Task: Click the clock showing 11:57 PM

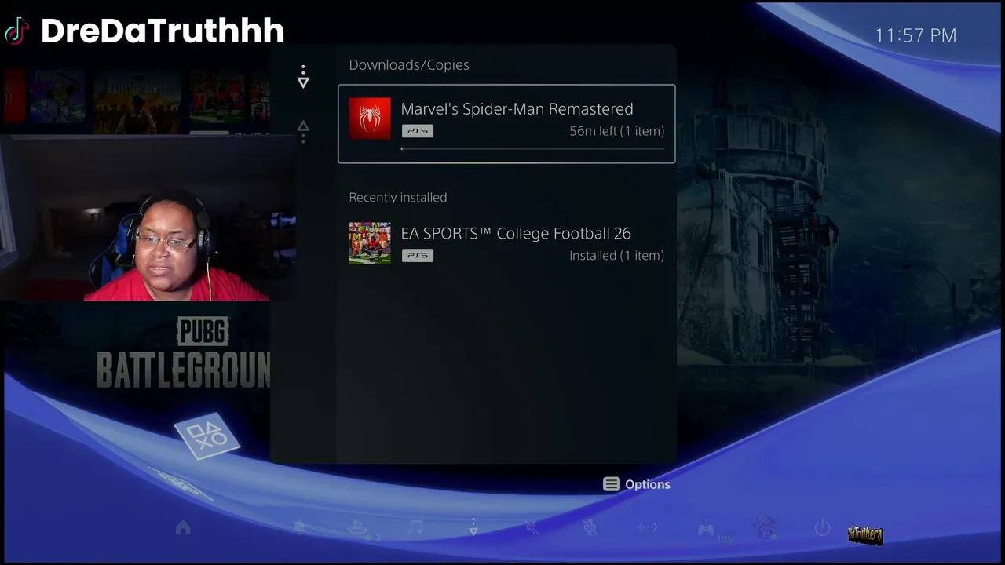Action: pyautogui.click(x=915, y=35)
